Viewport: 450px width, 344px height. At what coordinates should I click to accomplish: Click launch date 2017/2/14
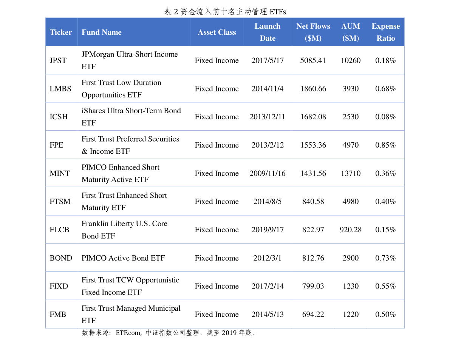click(x=268, y=286)
